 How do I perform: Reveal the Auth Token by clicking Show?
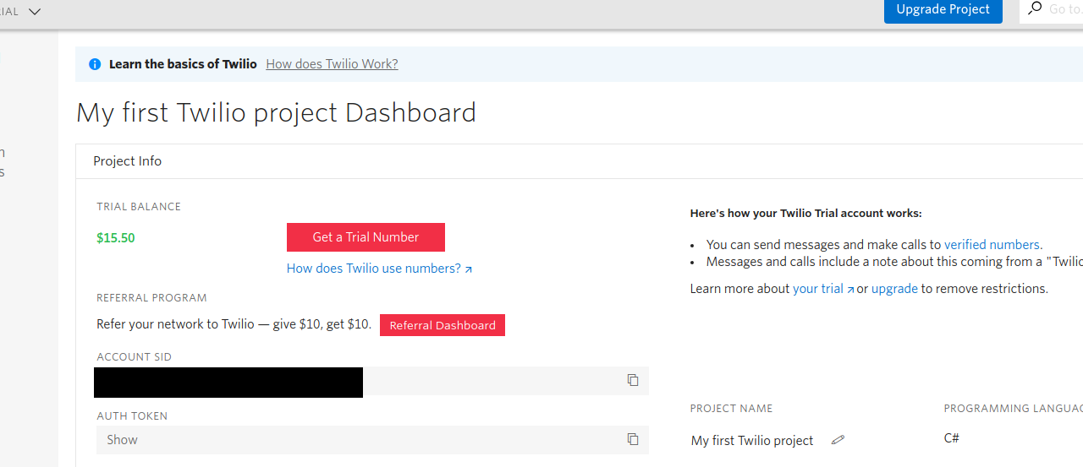point(123,440)
